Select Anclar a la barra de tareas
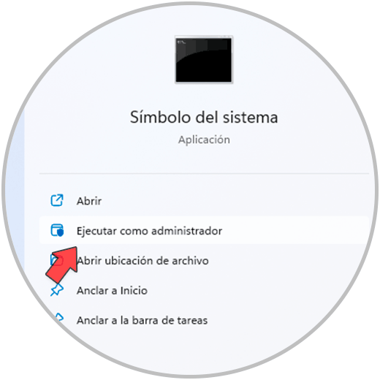The image size is (380, 380). pyautogui.click(x=142, y=320)
